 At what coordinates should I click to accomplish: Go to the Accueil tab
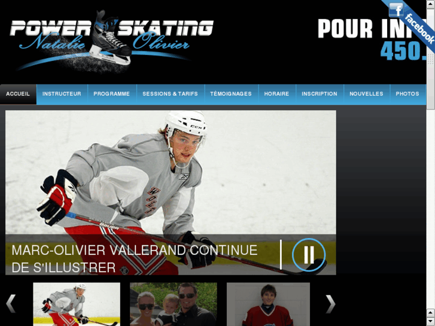click(x=18, y=94)
